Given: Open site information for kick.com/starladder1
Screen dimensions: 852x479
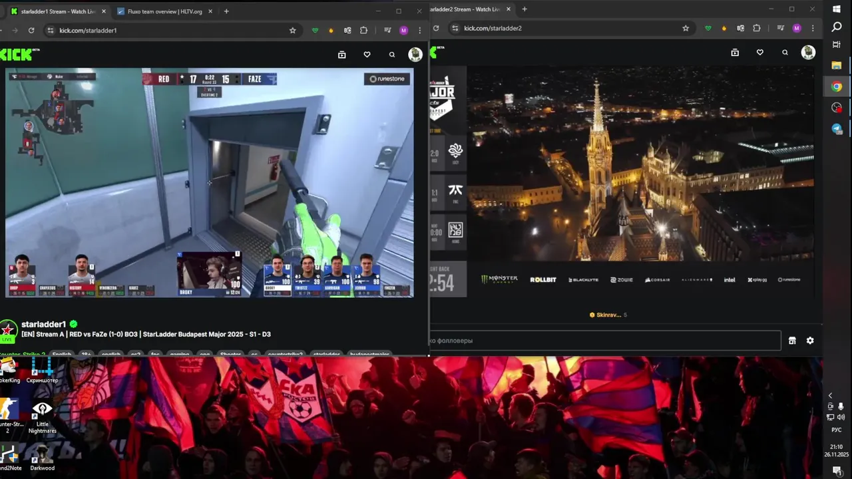Looking at the screenshot, I should 50,30.
